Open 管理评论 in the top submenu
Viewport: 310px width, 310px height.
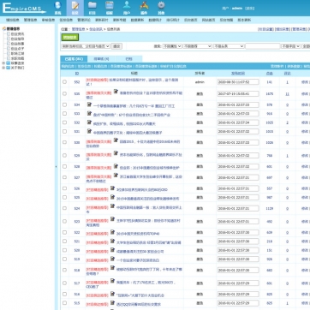pos(84,20)
